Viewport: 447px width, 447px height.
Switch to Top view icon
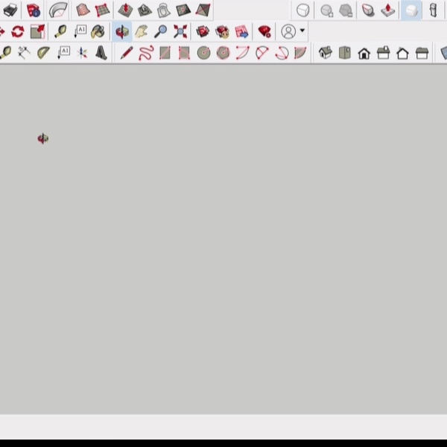[345, 53]
